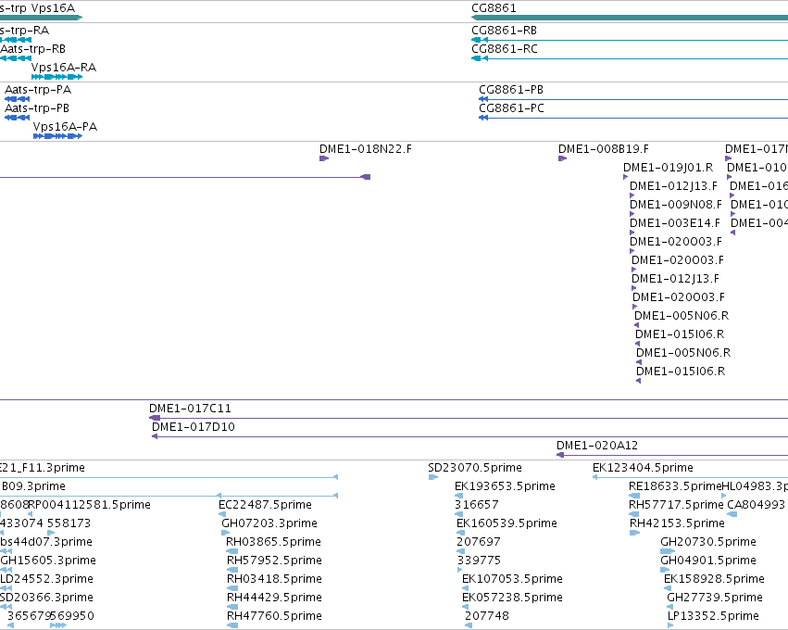Image resolution: width=788 pixels, height=630 pixels.
Task: Click the GH20730.5prime EST
Action: pyautogui.click(x=668, y=551)
